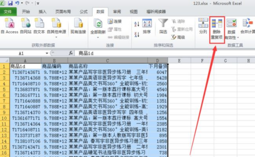Switch to the 审阅 ribbon tab
Image resolution: width=255 pixels, height=157 pixels.
click(x=117, y=11)
